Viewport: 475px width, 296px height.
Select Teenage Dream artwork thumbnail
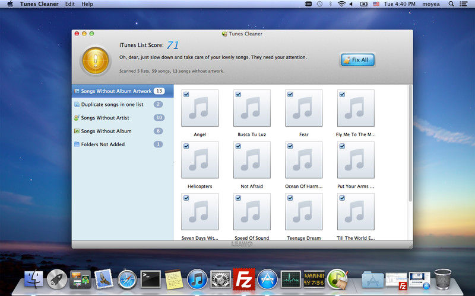click(304, 212)
